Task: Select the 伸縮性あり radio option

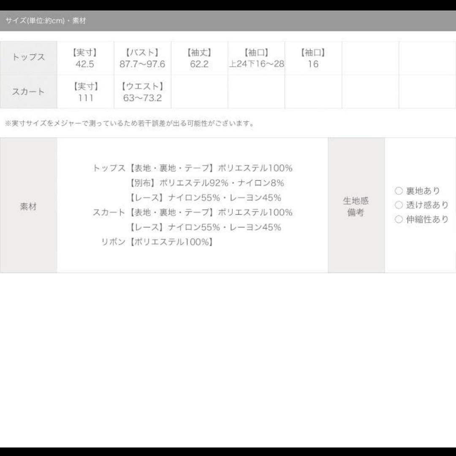Action: click(x=399, y=220)
